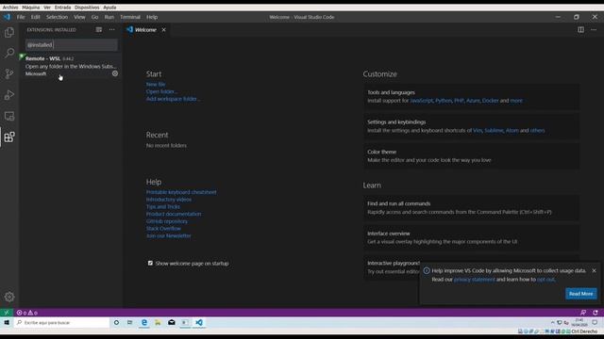Screen dimensions: 604x339
Task: Open the Search view icon
Action: (9, 53)
